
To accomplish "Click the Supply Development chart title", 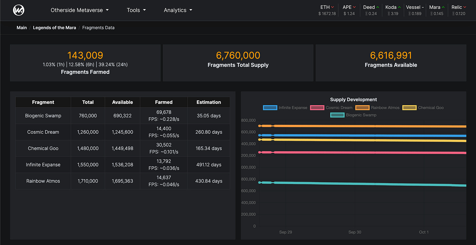I will pyautogui.click(x=353, y=100).
